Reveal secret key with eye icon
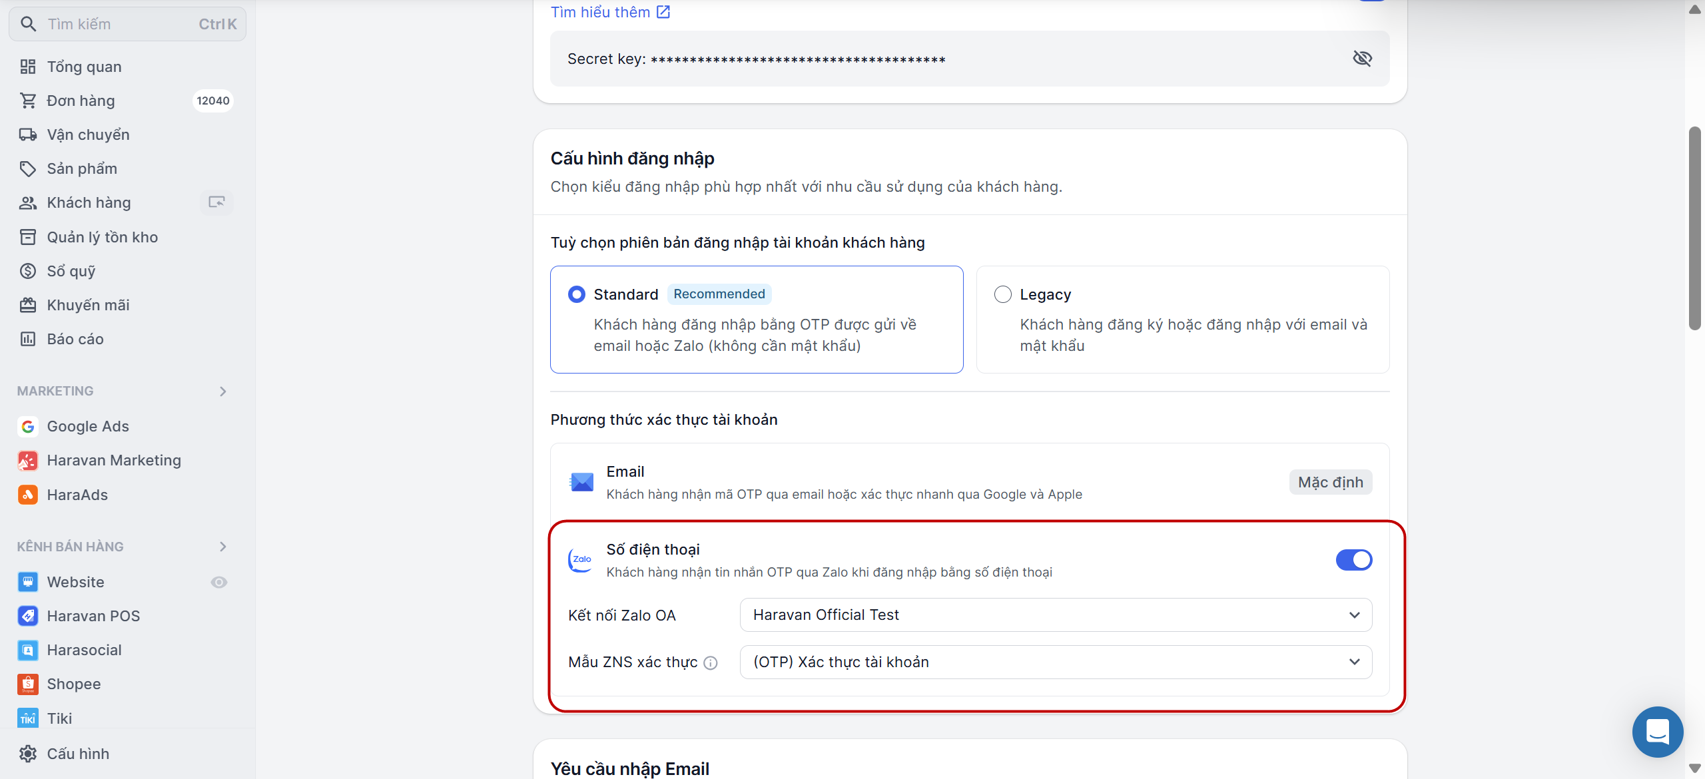 [x=1362, y=59]
